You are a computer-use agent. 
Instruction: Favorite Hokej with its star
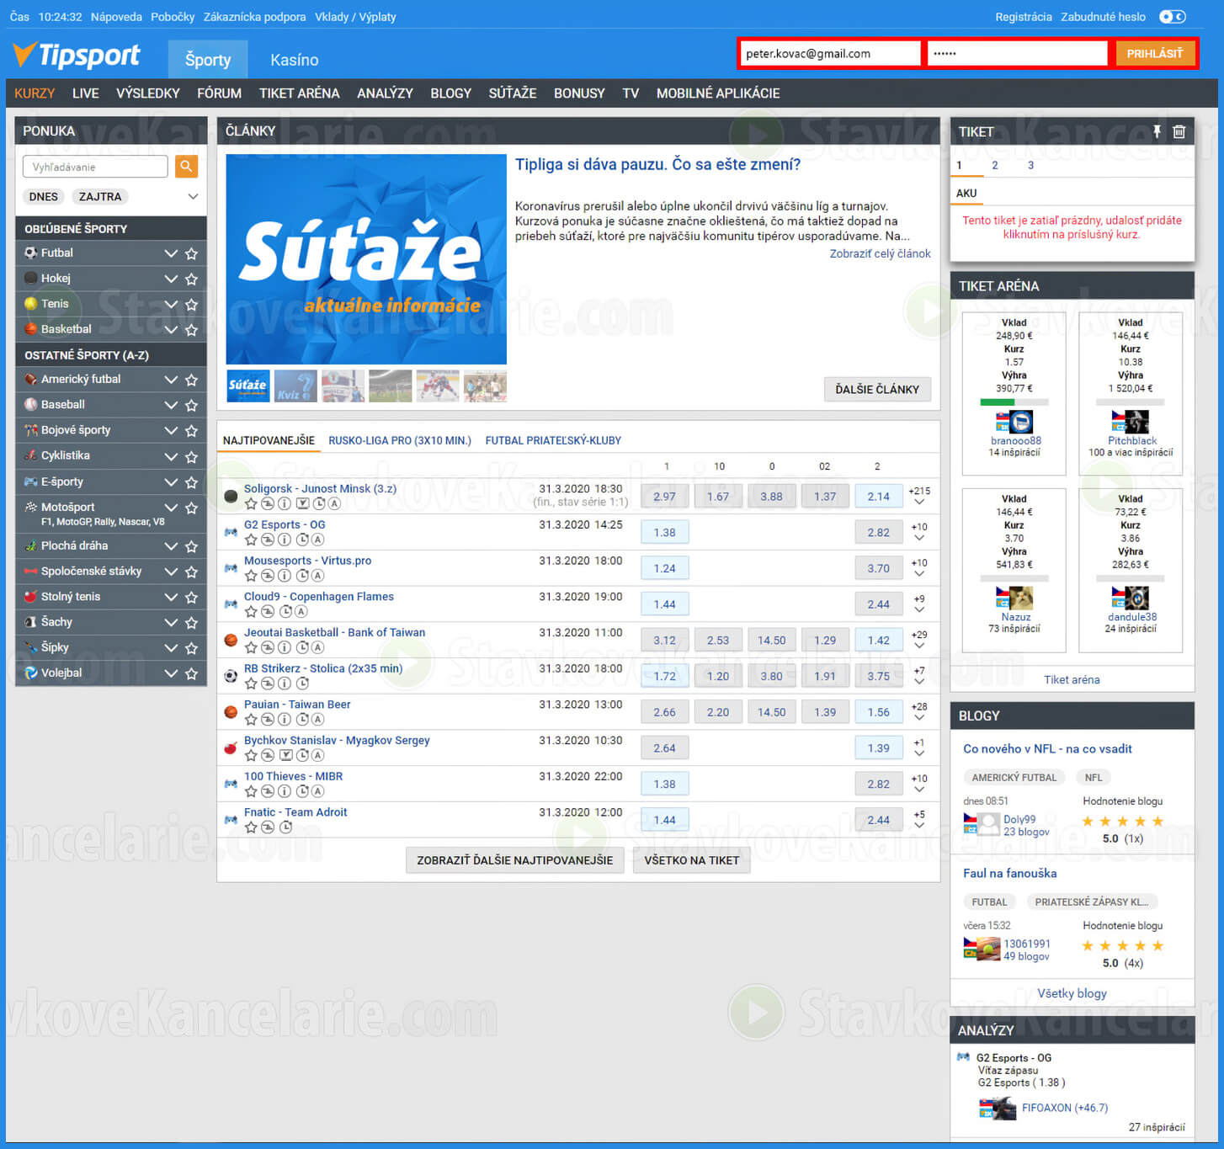pos(191,279)
